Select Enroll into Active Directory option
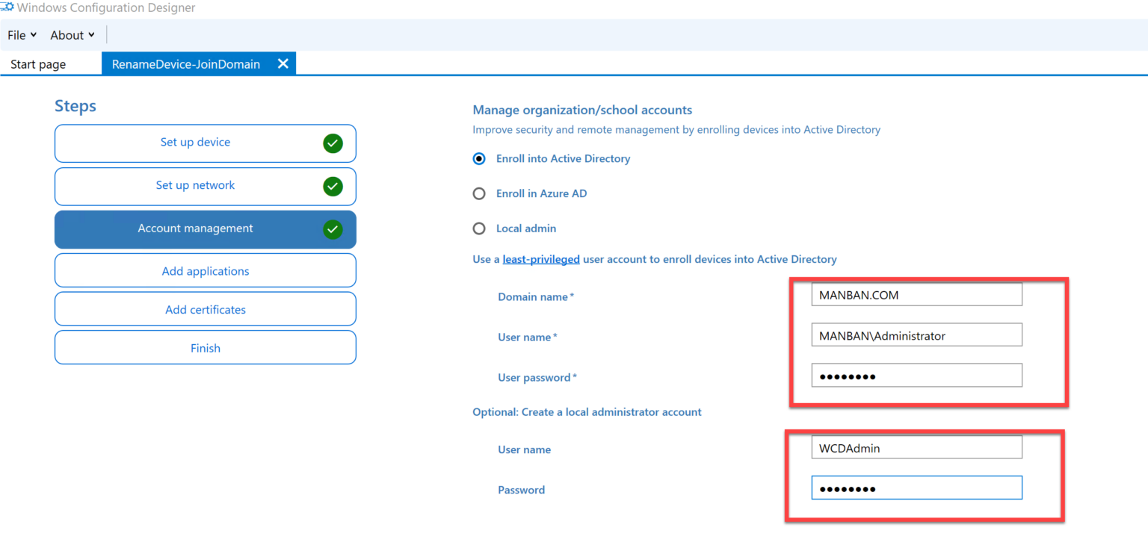The width and height of the screenshot is (1148, 554). pyautogui.click(x=478, y=158)
